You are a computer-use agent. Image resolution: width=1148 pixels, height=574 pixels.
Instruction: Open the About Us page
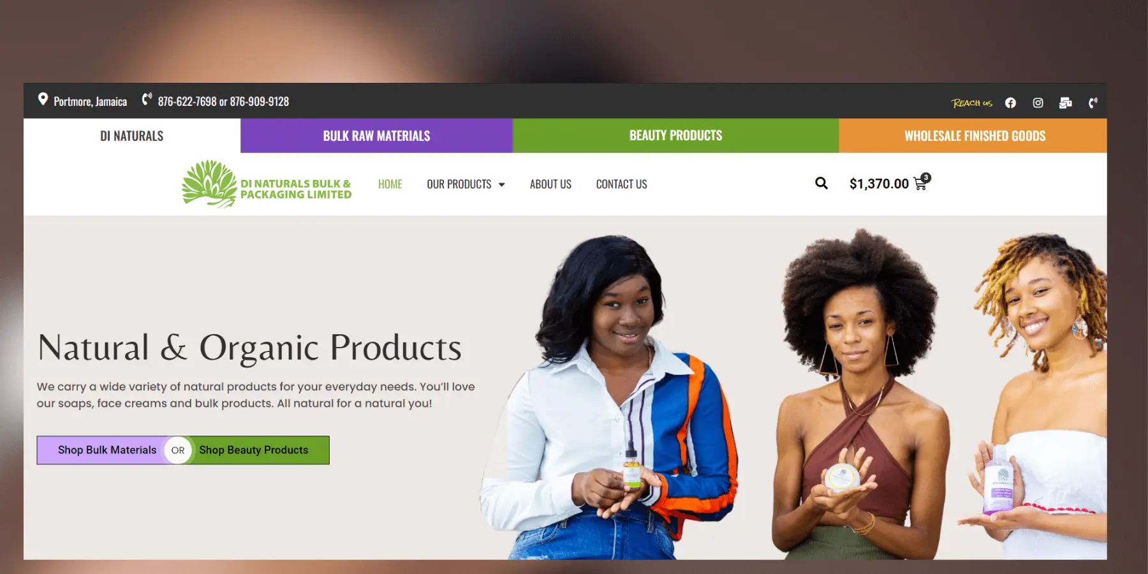[550, 184]
